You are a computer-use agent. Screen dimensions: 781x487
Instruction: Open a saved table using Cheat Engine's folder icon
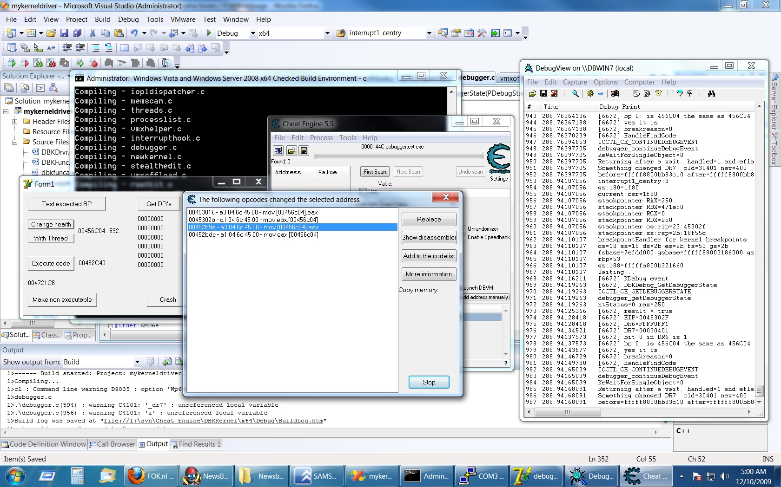click(x=291, y=150)
